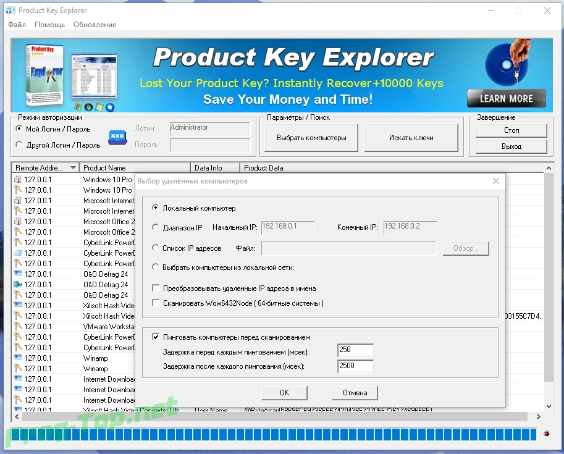This screenshot has height=454, width=564.
Task: Click the Data Info column header
Action: point(215,168)
